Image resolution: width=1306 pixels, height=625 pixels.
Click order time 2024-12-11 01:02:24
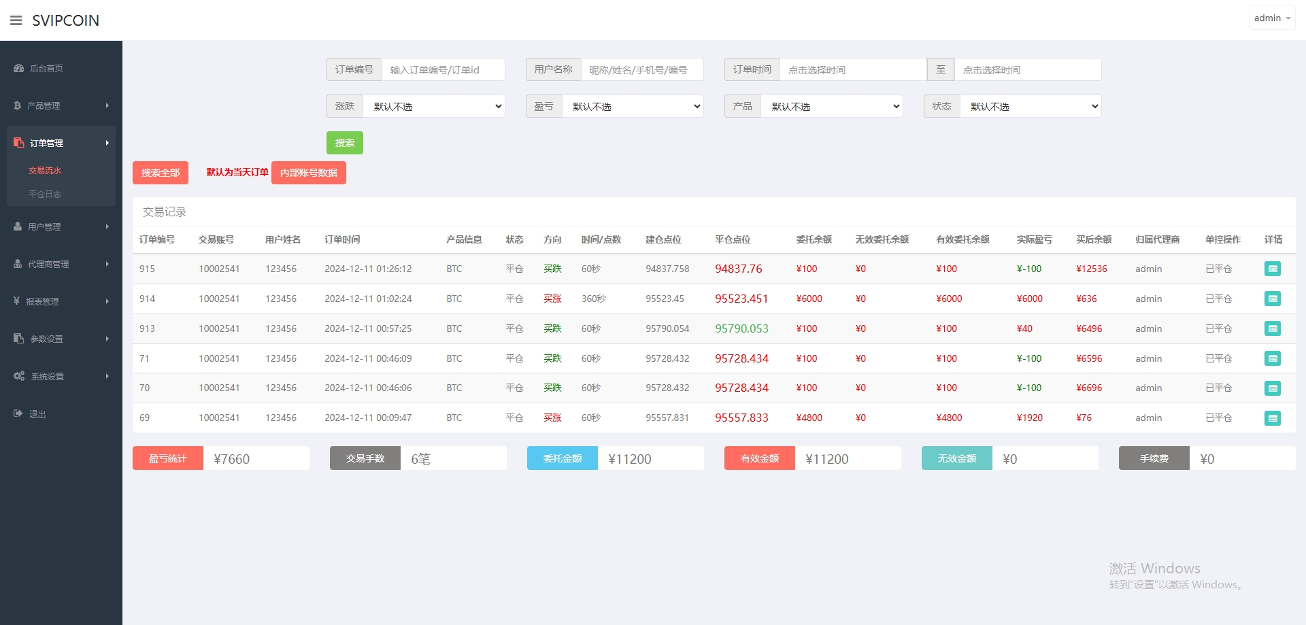(x=368, y=299)
